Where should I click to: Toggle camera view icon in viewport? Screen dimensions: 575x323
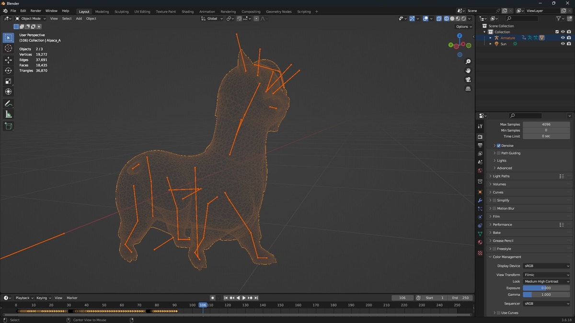pyautogui.click(x=468, y=79)
